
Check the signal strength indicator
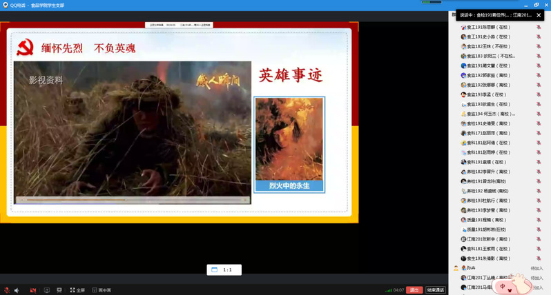click(x=388, y=290)
